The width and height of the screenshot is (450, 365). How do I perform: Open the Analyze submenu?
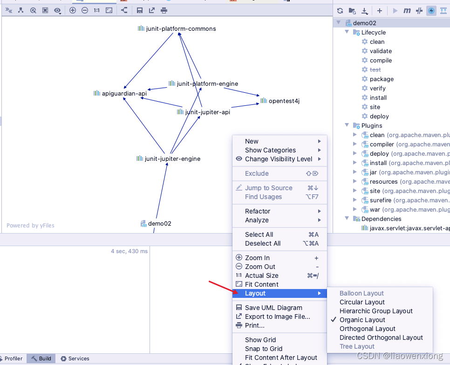point(280,220)
